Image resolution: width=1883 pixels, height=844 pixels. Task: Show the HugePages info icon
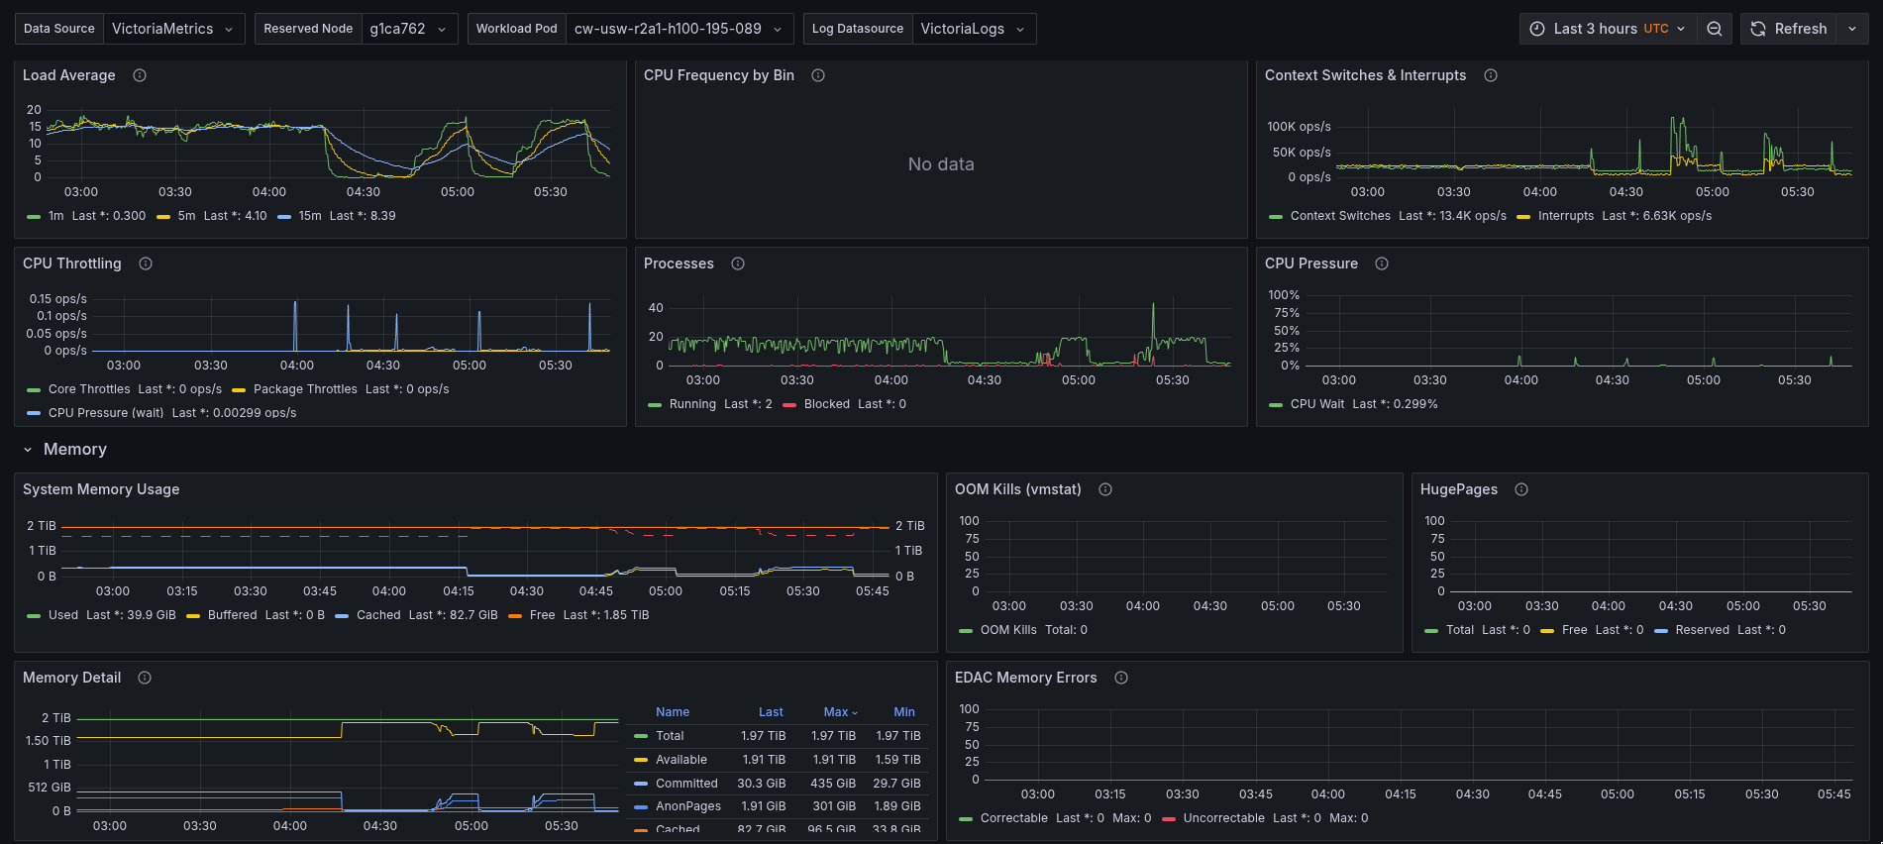point(1521,489)
